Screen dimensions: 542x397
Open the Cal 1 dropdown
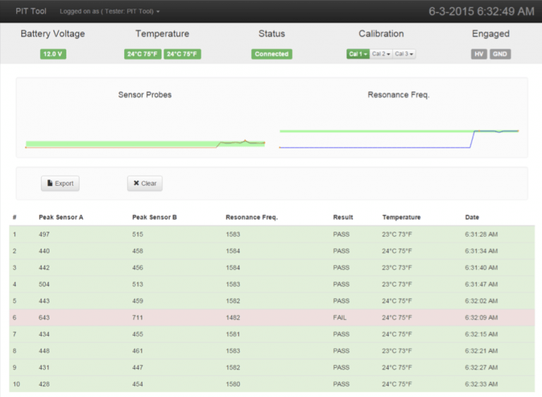click(358, 54)
